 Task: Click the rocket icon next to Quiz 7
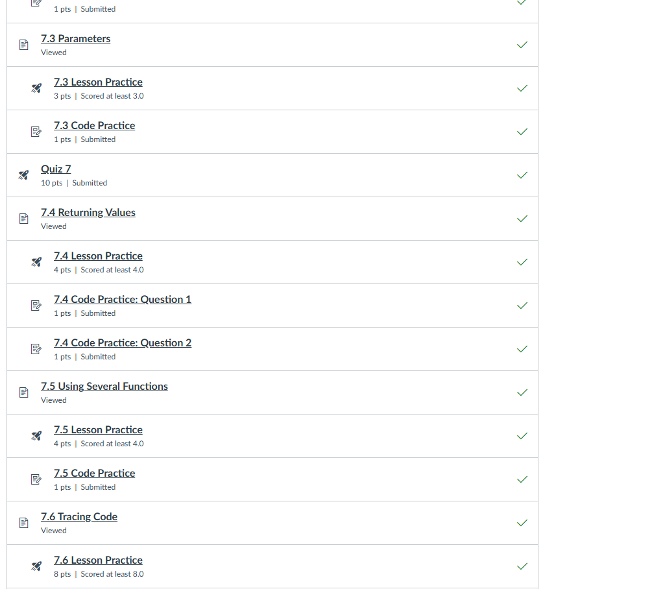tap(24, 175)
